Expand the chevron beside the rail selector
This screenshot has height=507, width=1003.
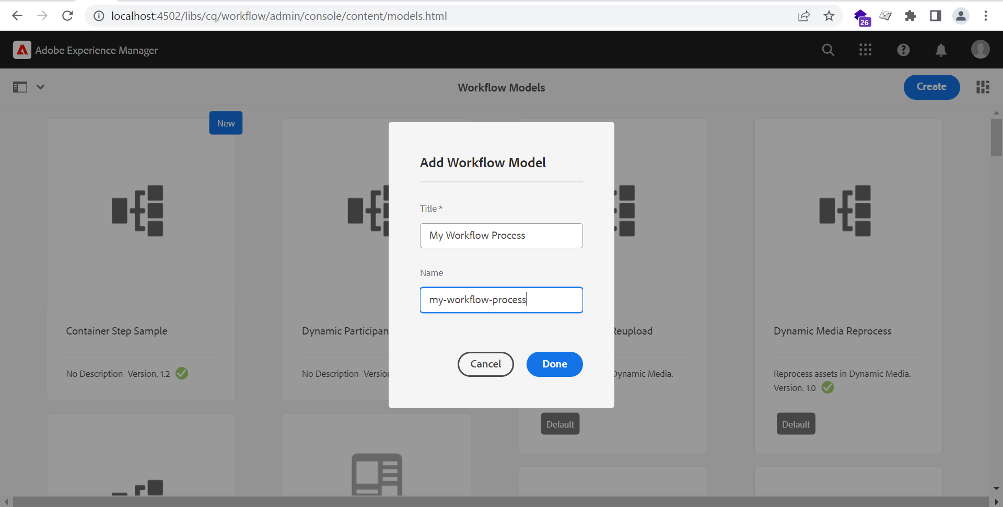[40, 87]
